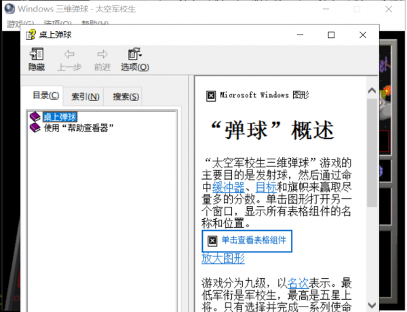Image resolution: width=407 pixels, height=312 pixels.
Task: Follow the 名次 hyperlink
Action: 298,283
